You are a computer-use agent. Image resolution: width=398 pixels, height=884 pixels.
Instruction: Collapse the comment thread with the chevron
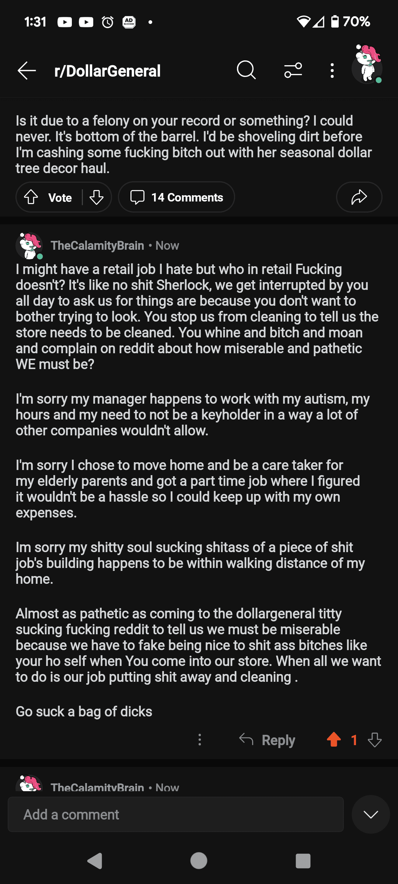coord(371,814)
